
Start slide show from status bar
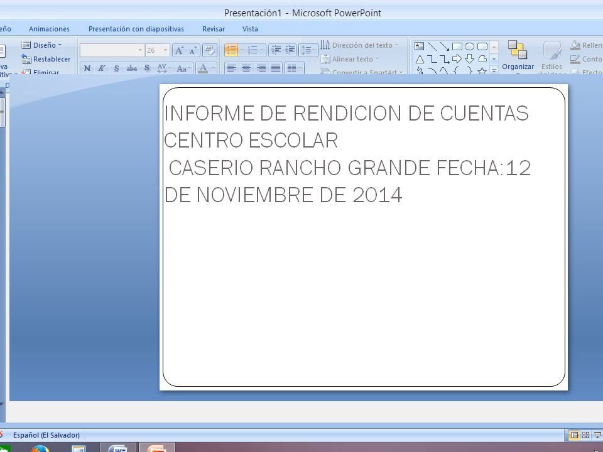click(x=597, y=435)
